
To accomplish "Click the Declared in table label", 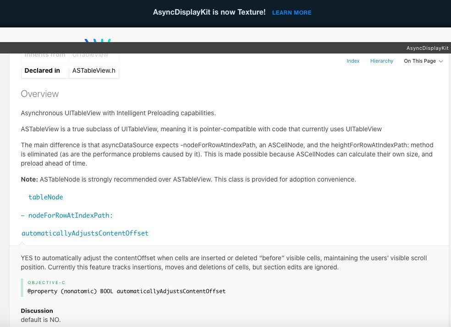I will [42, 70].
